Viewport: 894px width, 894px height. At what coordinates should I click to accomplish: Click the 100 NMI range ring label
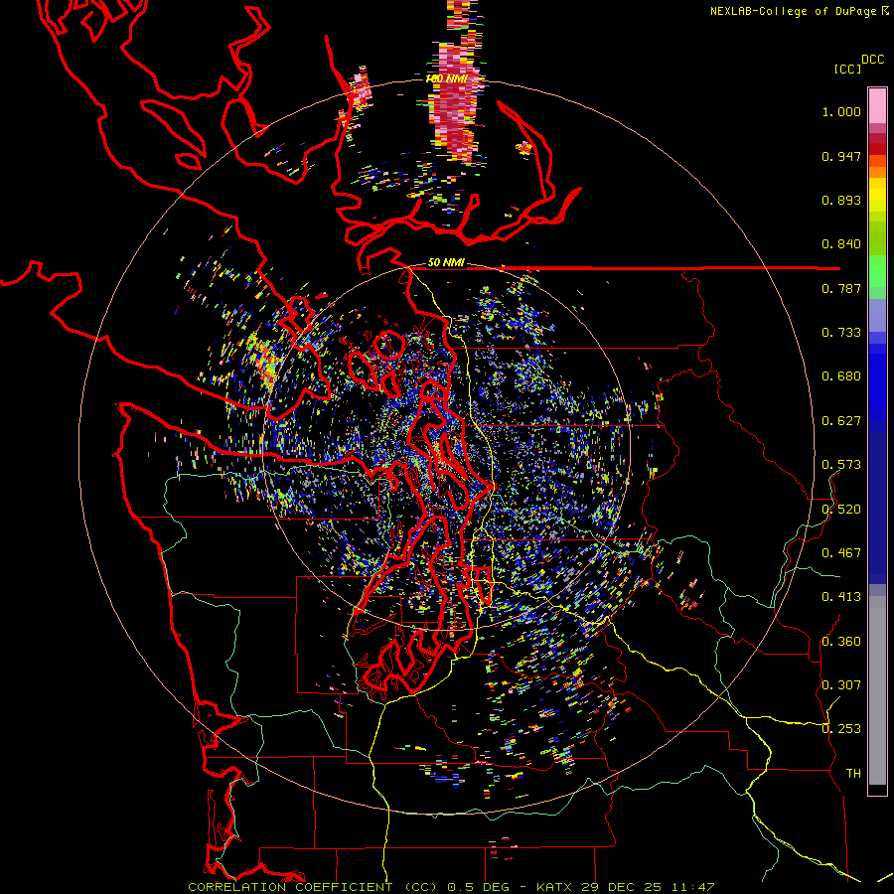pos(446,78)
